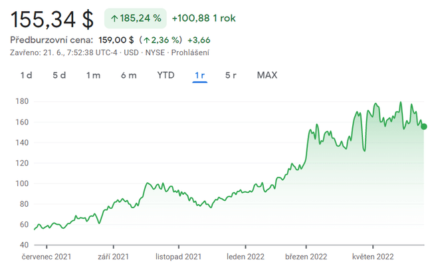The height and width of the screenshot is (266, 432).
Task: Click the active 1 r tab
Action: (x=200, y=75)
